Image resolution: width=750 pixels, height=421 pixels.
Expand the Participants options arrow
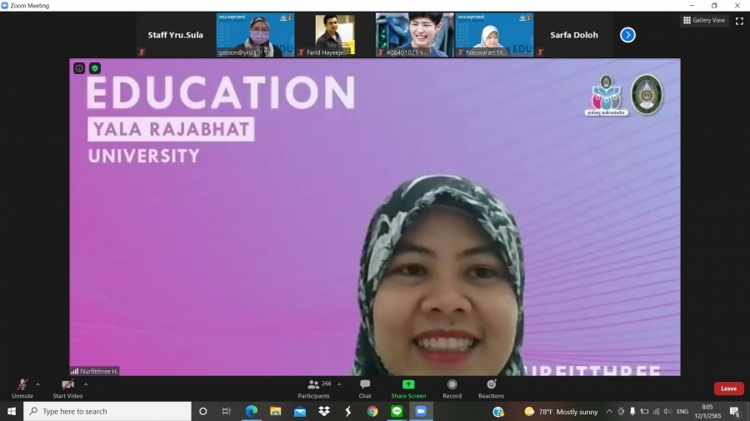(x=339, y=384)
